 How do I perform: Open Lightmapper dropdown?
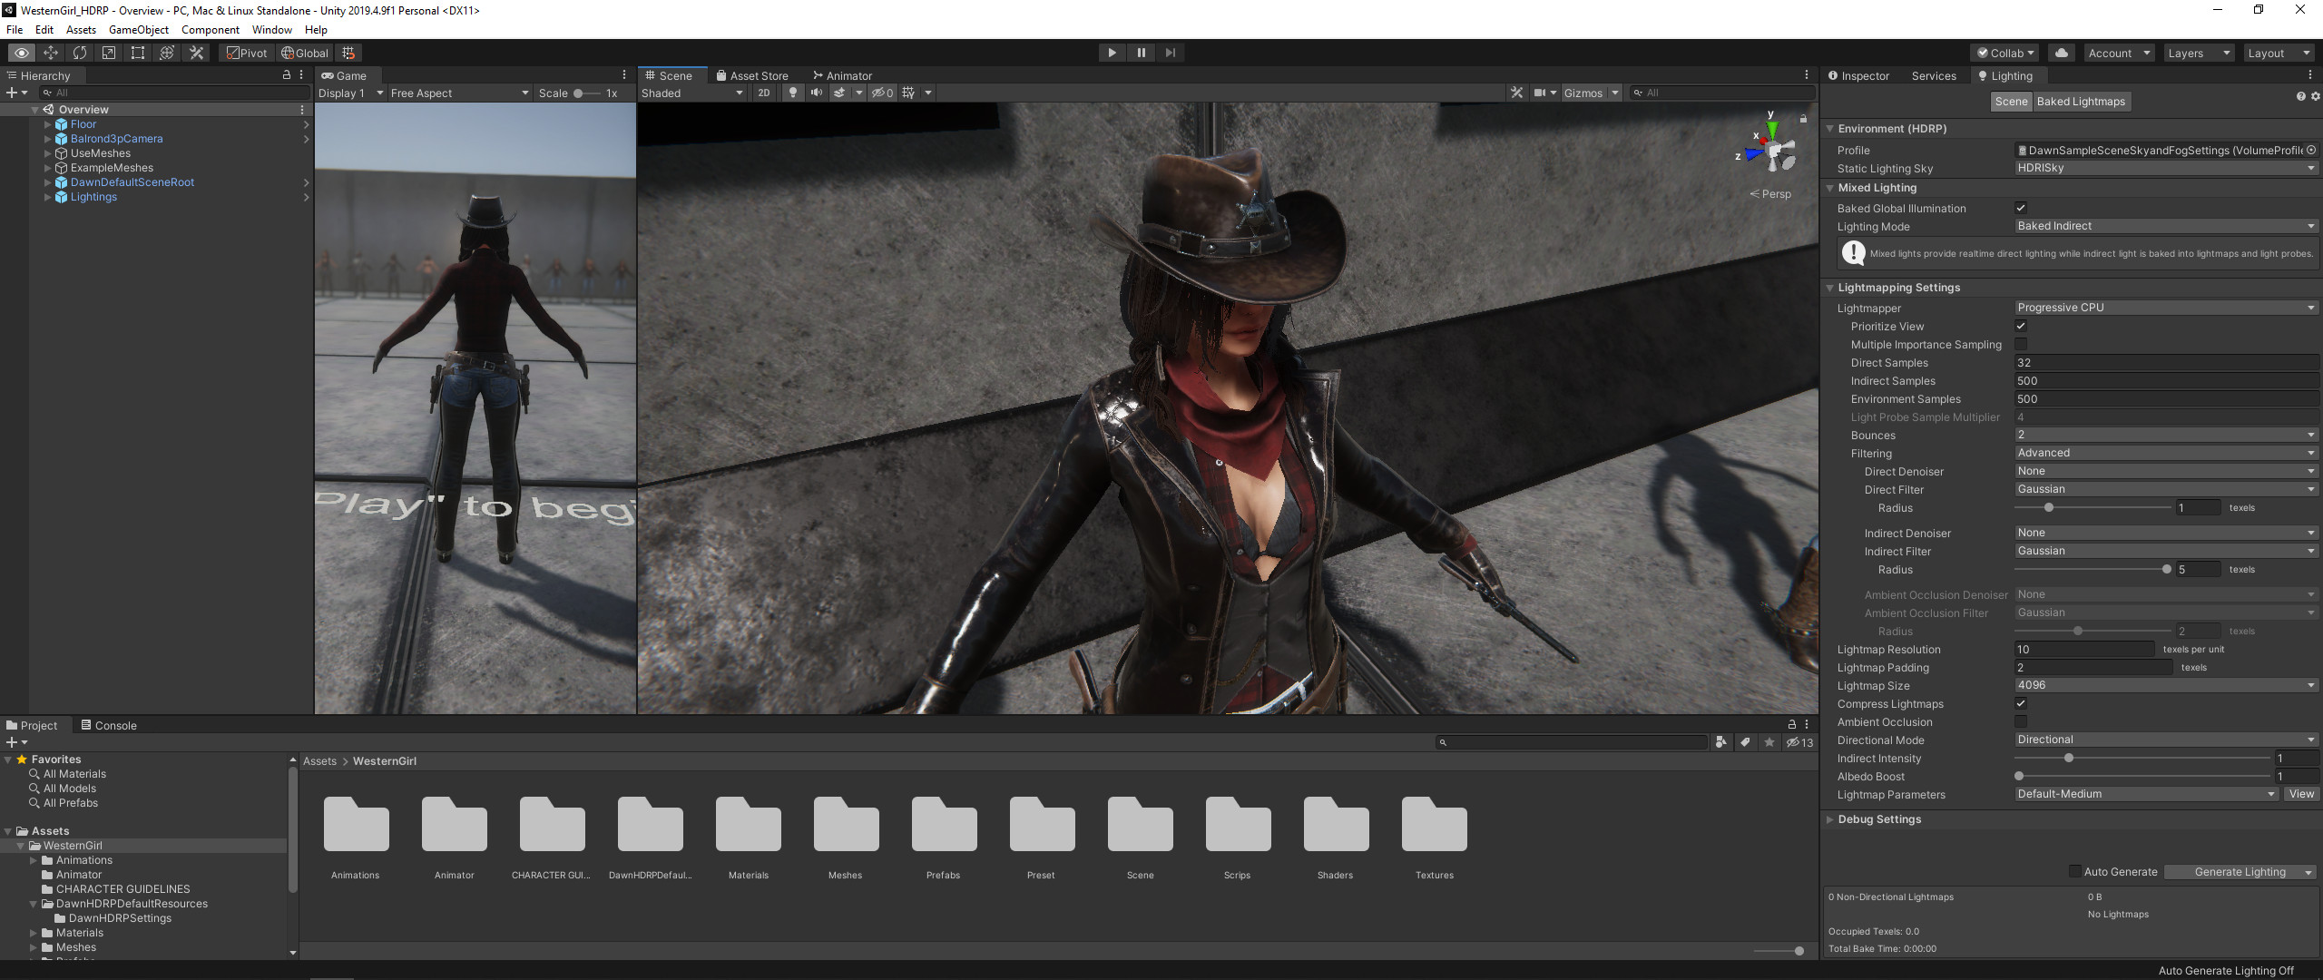click(x=2165, y=308)
